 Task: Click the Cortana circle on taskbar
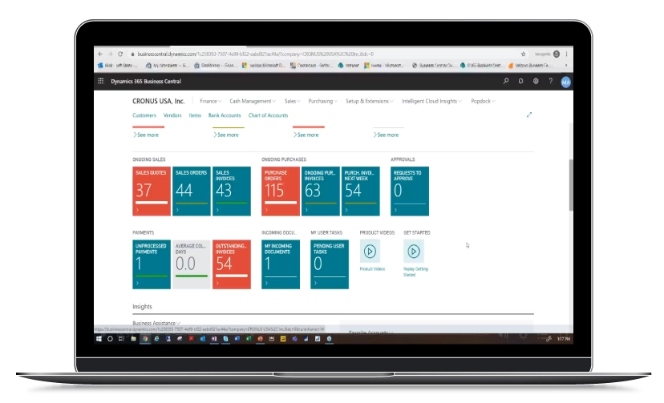tap(110, 339)
